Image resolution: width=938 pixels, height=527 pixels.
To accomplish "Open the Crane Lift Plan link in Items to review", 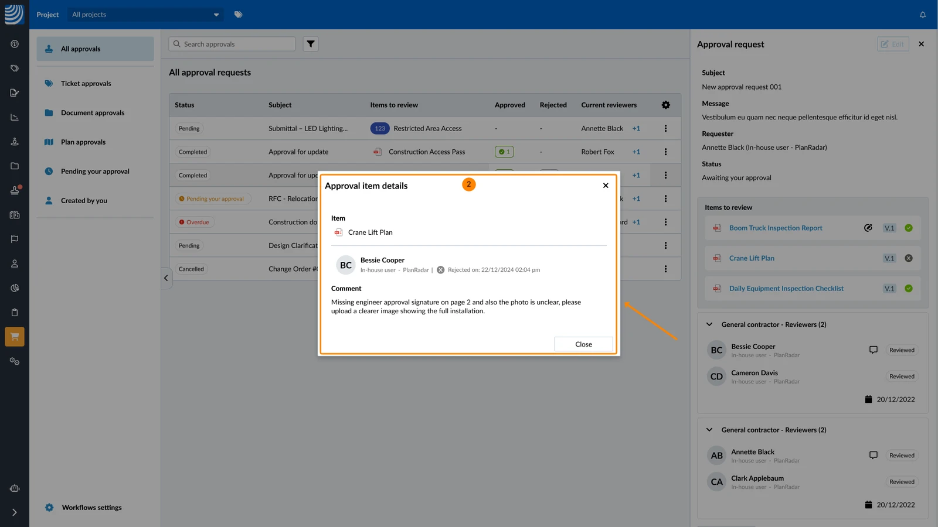I will (752, 258).
